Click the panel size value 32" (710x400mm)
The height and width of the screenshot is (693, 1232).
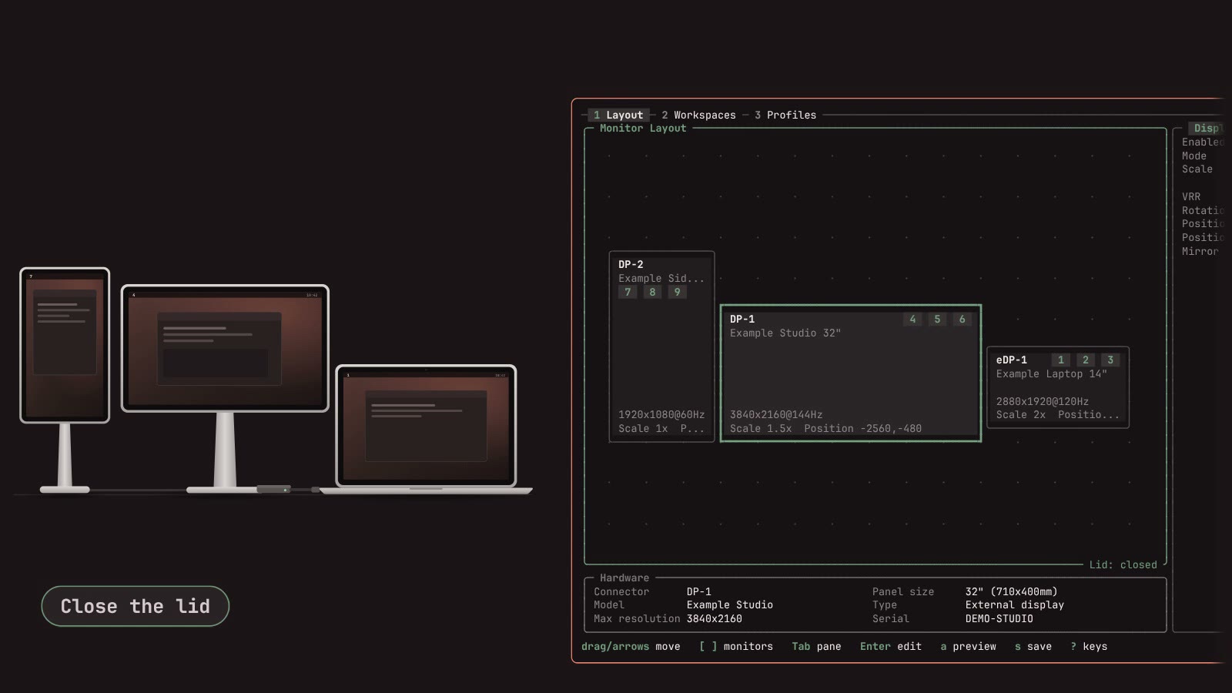click(x=1012, y=591)
